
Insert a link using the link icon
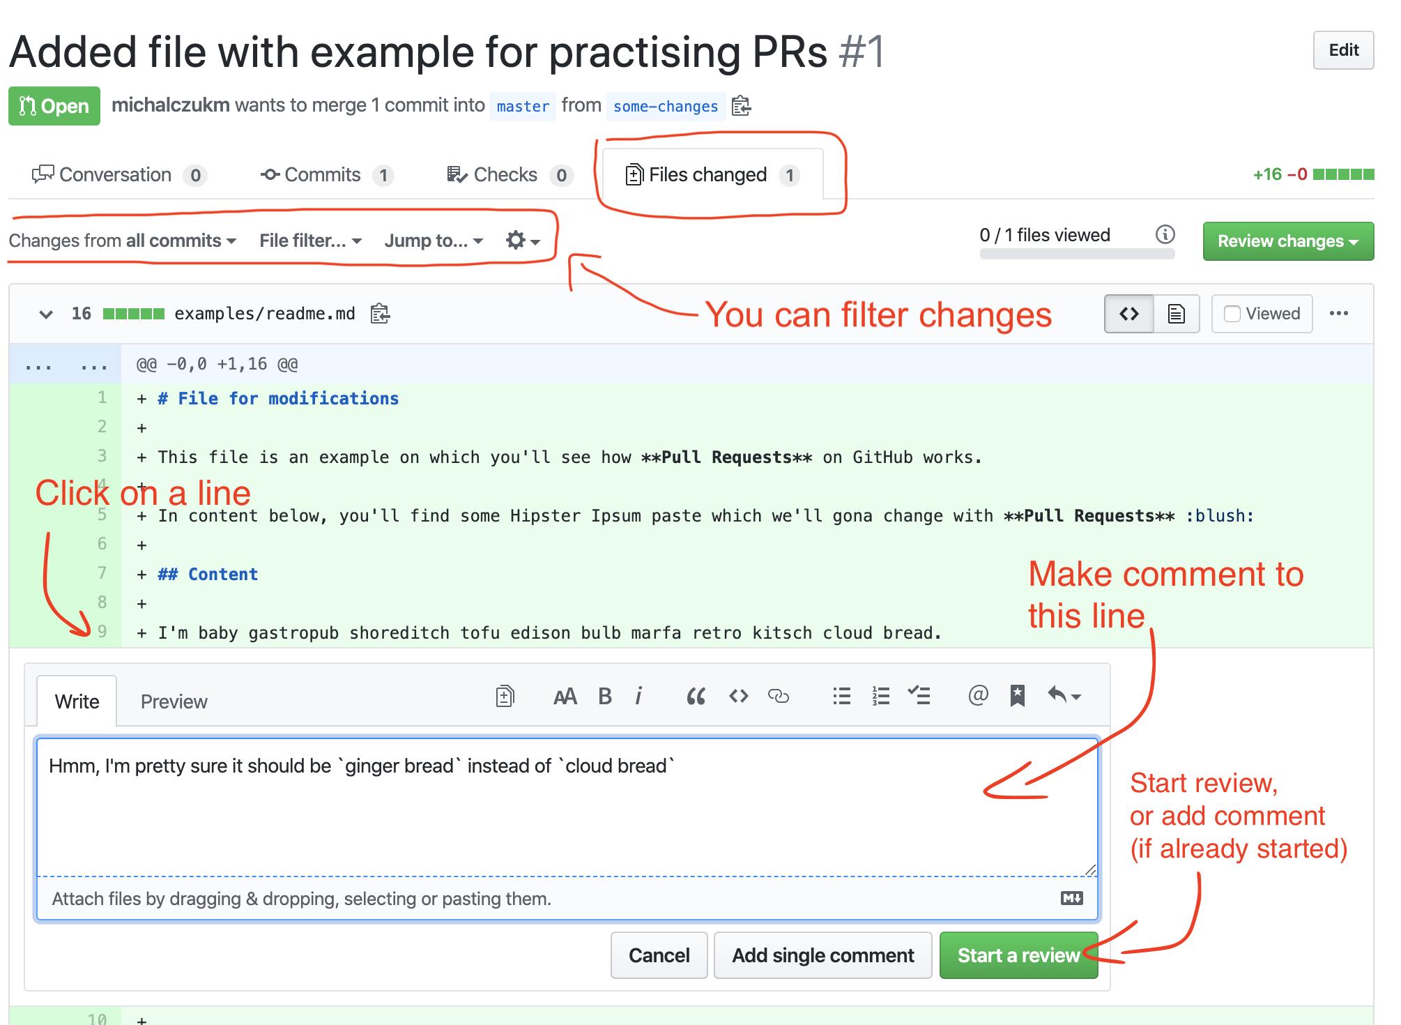pyautogui.click(x=778, y=696)
